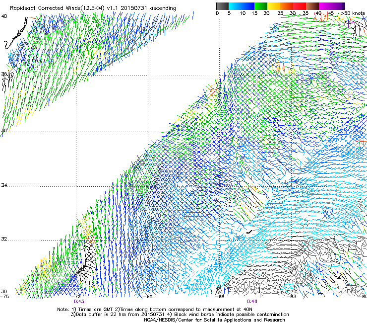The image size is (367, 323).
Task: Click the "Data buffer is 22 hrs" note line
Action: (180, 315)
